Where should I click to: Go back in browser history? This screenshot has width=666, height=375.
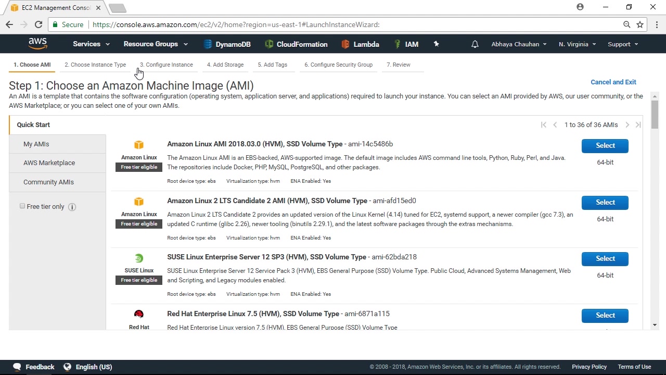pos(9,24)
